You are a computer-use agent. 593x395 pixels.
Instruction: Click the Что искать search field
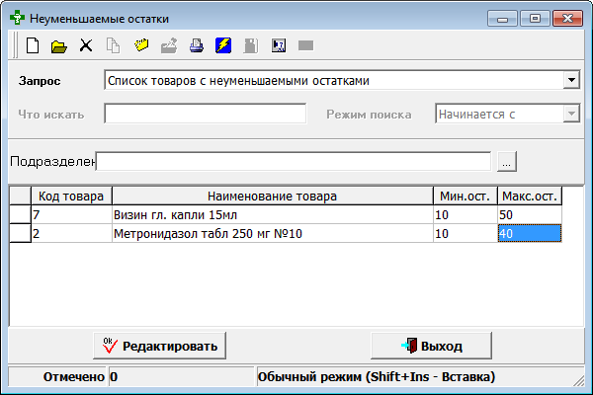[206, 114]
